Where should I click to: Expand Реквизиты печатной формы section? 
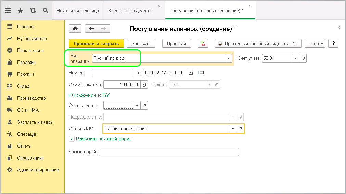click(x=72, y=139)
